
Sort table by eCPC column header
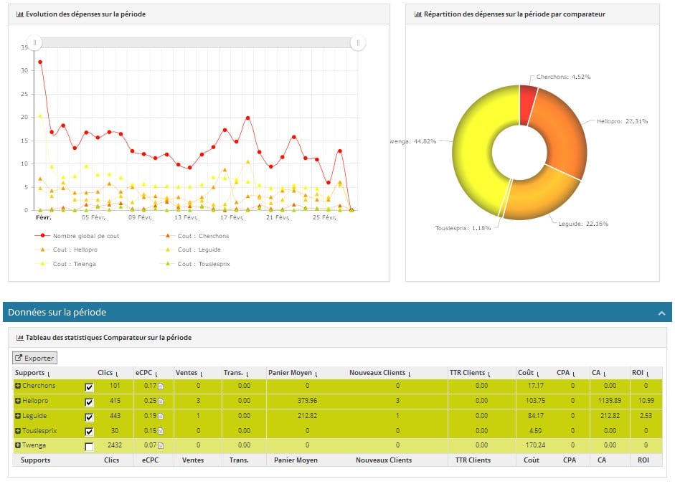point(146,373)
